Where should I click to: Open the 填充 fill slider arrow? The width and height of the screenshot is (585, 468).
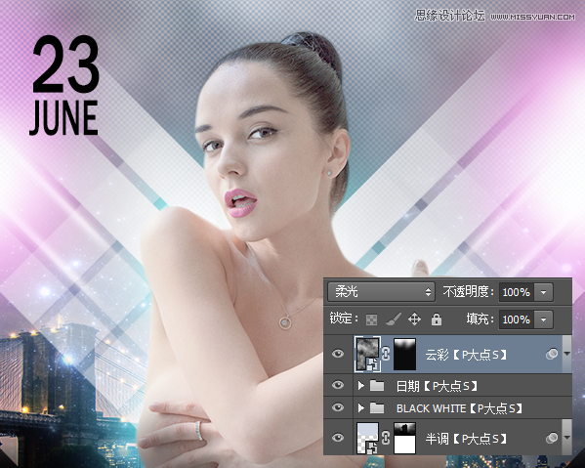544,319
